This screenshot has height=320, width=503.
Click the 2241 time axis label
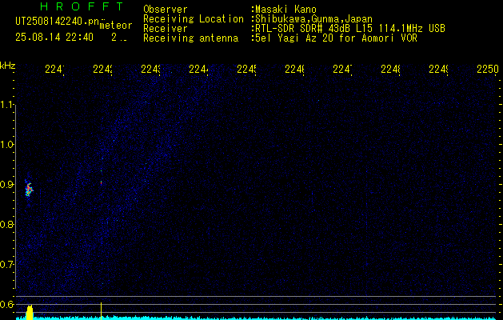(x=54, y=69)
